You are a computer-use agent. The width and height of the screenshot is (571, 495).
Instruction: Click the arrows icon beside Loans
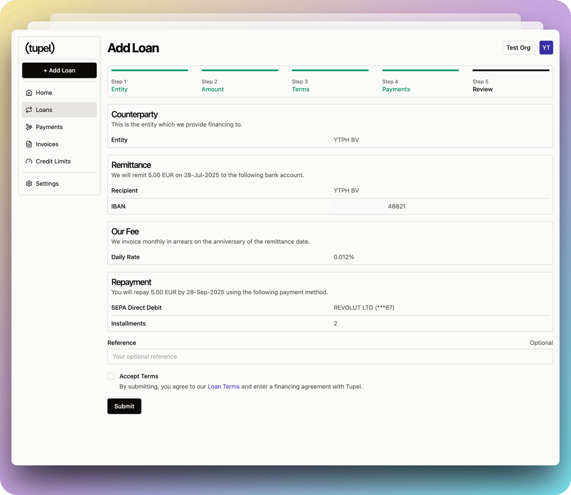(29, 110)
